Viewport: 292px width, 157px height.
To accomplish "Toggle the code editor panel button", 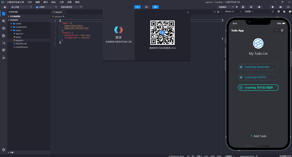I will 138,7.
